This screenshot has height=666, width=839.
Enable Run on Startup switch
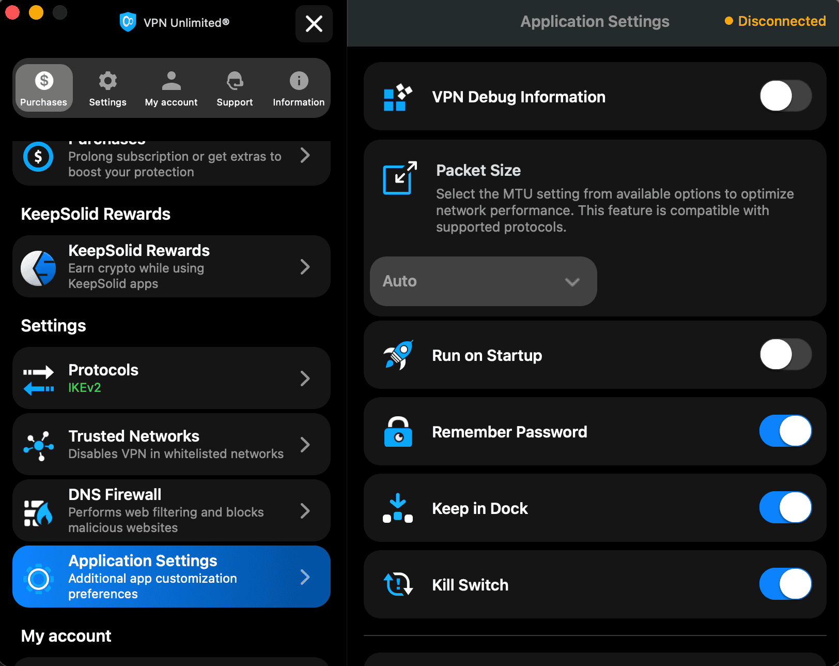[785, 354]
